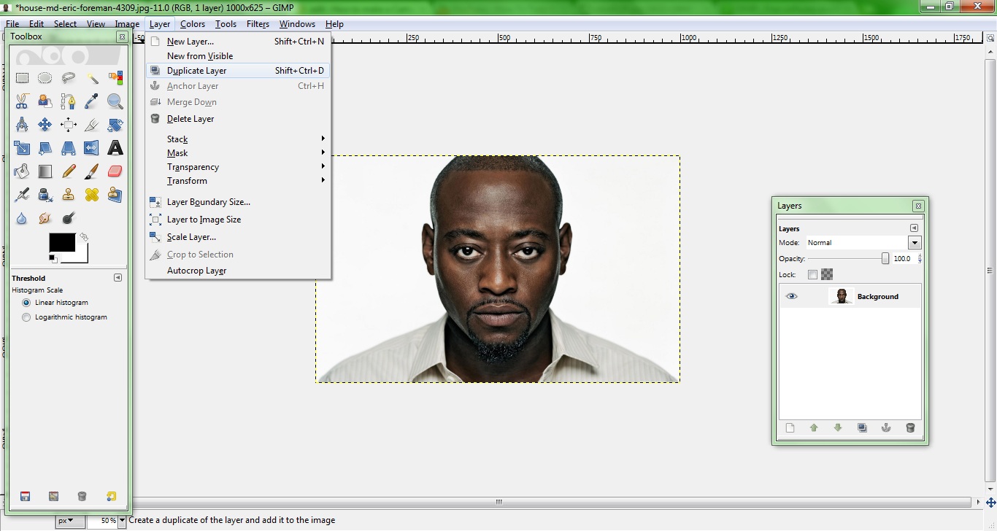
Task: Select the Bucket Fill tool
Action: (22, 171)
